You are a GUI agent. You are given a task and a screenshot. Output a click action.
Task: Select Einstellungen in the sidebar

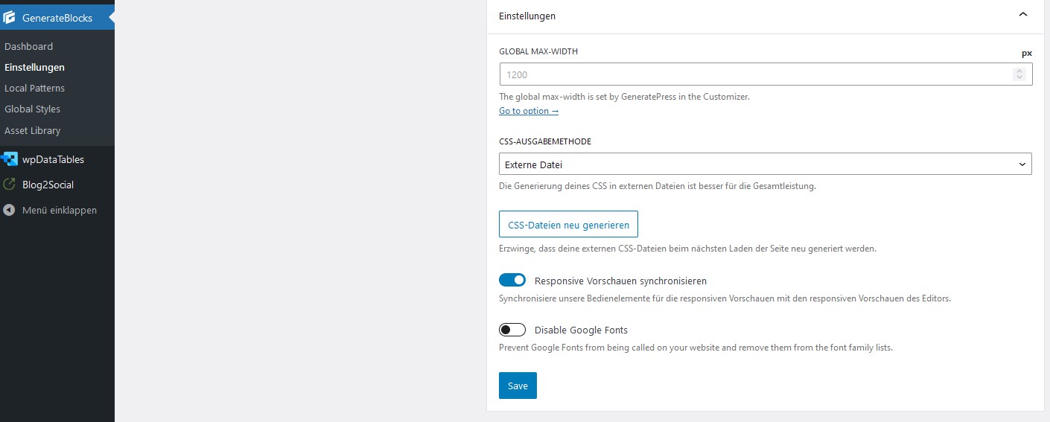pos(34,67)
